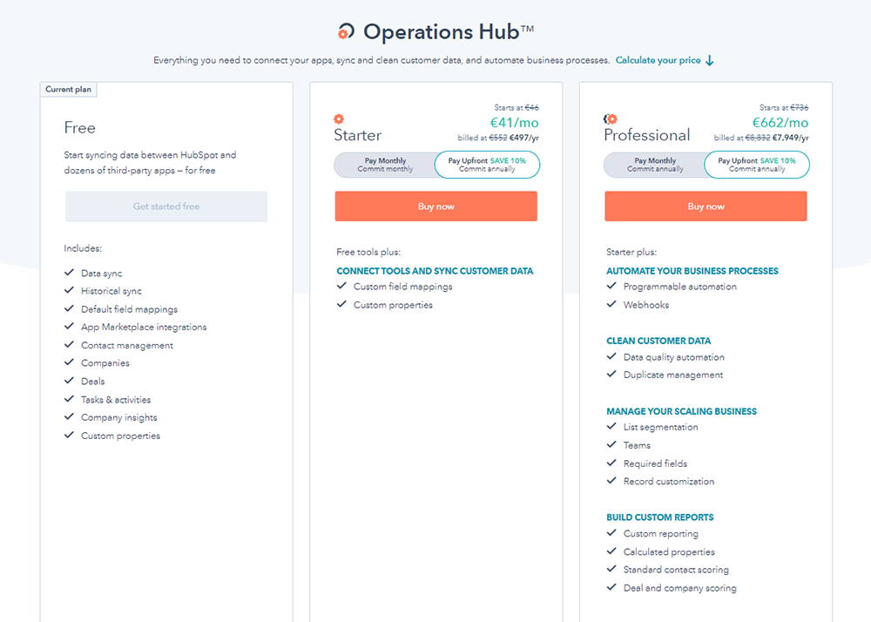This screenshot has height=622, width=871.
Task: Click the Calculated properties feature
Action: [669, 552]
